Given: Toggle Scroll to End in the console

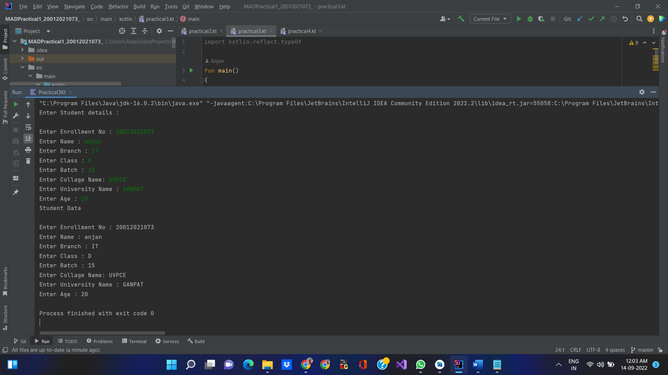Looking at the screenshot, I should point(28,138).
